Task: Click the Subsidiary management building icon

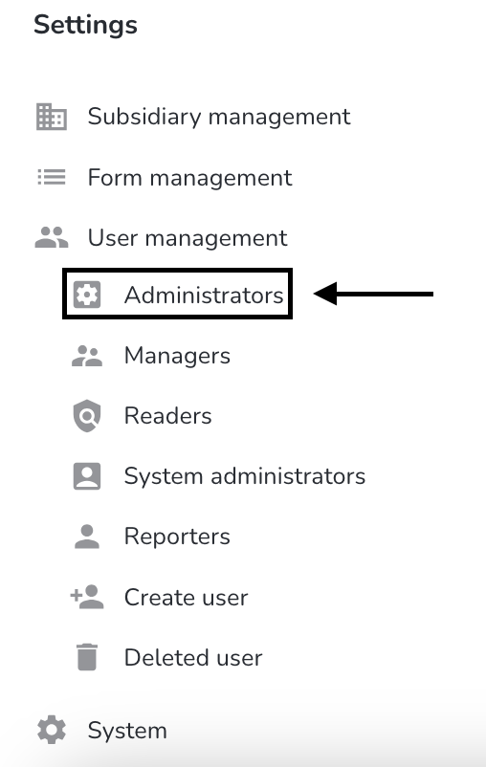Action: (x=52, y=117)
